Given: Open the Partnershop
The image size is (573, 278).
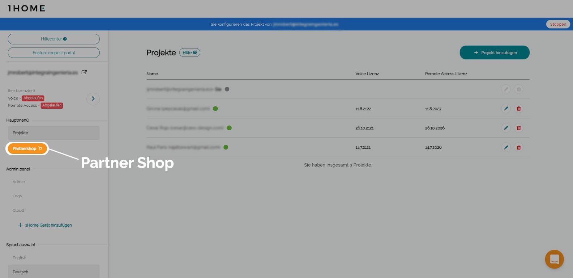Looking at the screenshot, I should pyautogui.click(x=27, y=148).
